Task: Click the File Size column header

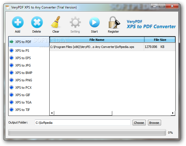Action: tap(160, 40)
